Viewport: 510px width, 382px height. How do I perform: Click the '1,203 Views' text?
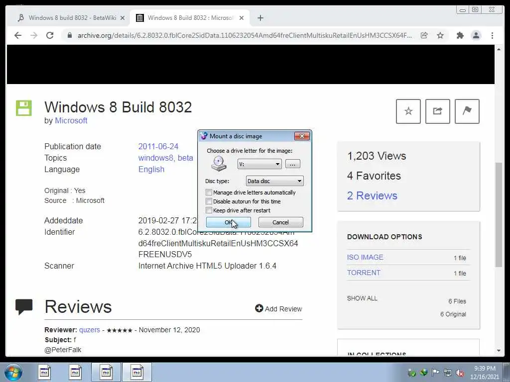click(377, 156)
